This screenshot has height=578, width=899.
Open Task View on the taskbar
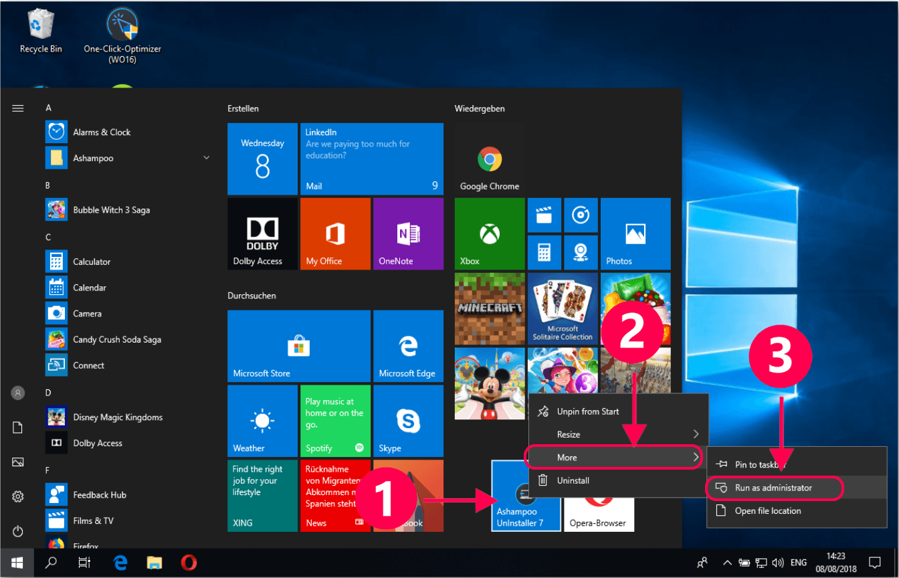click(84, 563)
